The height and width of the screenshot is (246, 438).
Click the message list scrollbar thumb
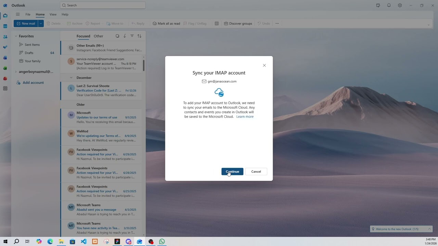click(x=144, y=65)
